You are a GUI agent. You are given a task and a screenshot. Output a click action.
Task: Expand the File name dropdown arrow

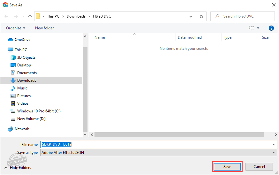click(x=274, y=145)
